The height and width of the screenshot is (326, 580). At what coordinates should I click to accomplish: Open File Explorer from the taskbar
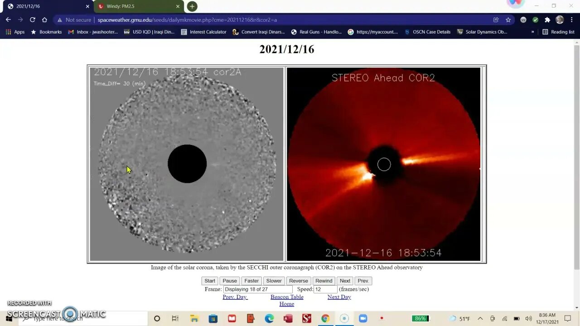pos(194,319)
